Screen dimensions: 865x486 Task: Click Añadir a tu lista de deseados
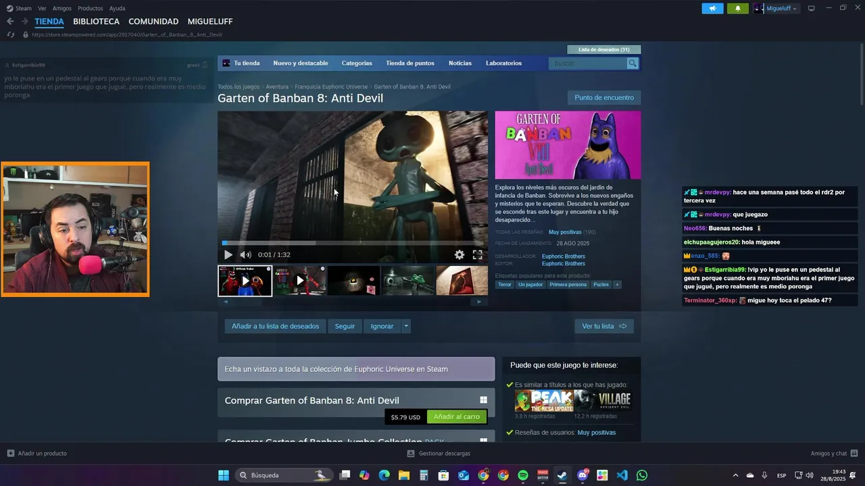click(275, 326)
